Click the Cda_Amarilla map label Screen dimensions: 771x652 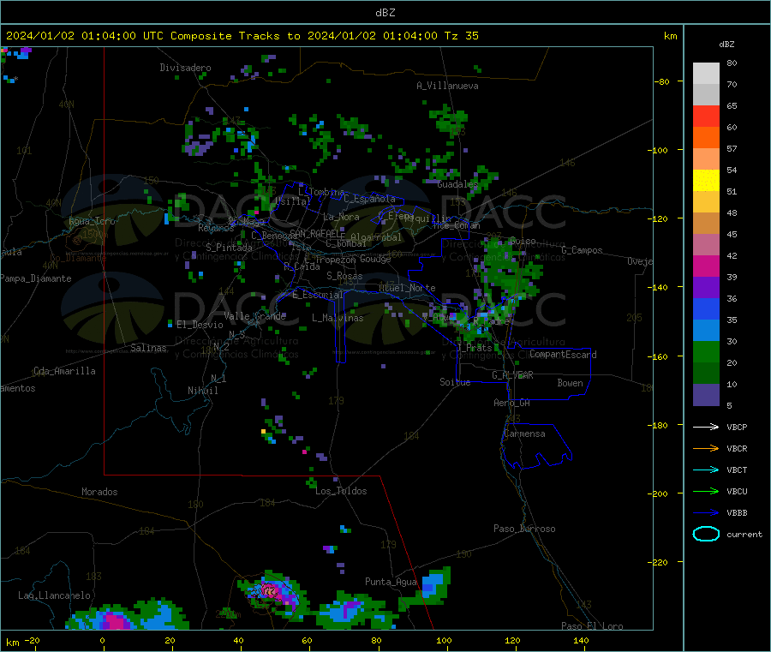pos(64,371)
